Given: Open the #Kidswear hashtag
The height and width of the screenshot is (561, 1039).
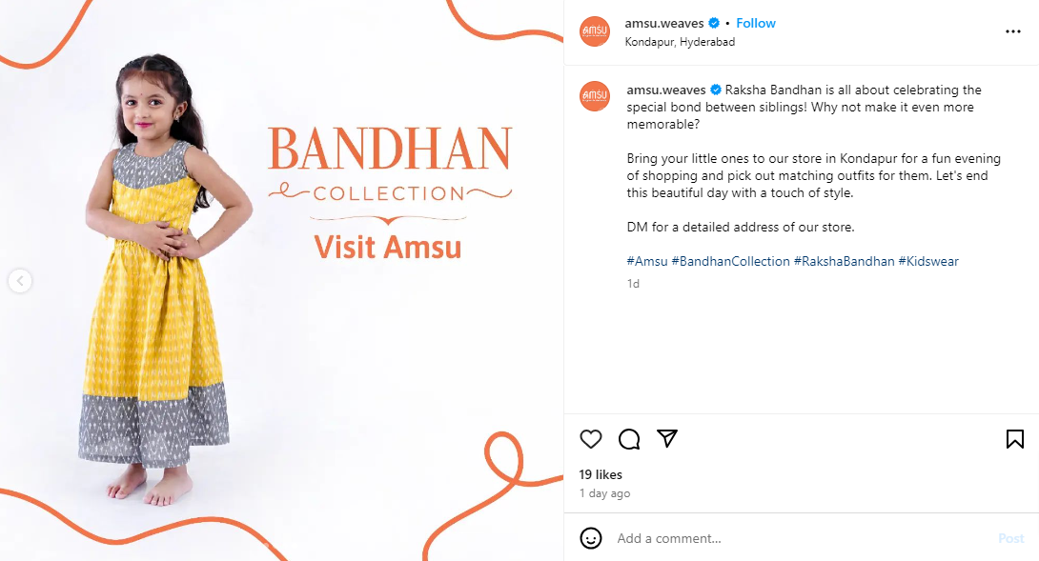Looking at the screenshot, I should 928,261.
